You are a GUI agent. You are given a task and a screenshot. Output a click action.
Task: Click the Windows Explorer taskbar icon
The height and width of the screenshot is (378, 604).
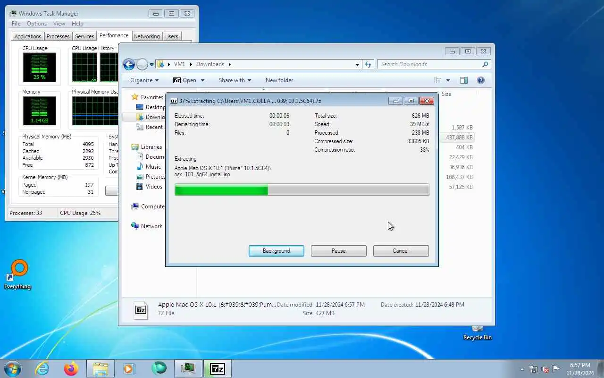[x=101, y=369]
